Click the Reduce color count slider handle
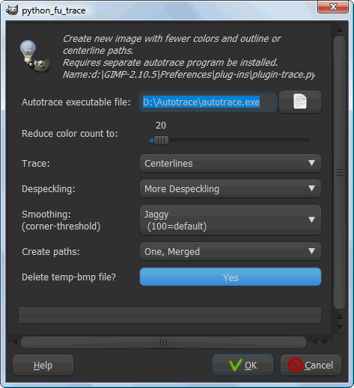The width and height of the screenshot is (354, 388). (161, 141)
